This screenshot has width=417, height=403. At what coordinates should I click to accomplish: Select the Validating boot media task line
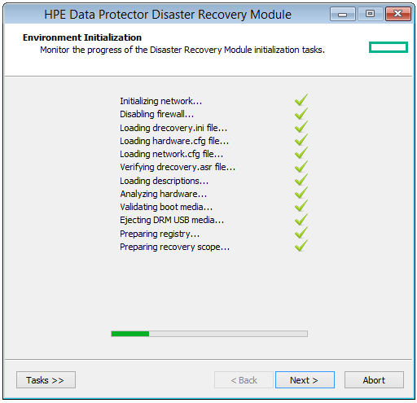pos(166,207)
